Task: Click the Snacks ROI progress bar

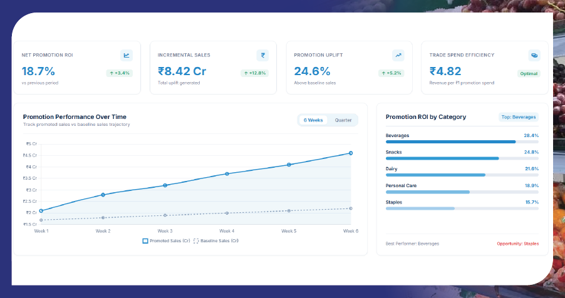Action: (462, 158)
